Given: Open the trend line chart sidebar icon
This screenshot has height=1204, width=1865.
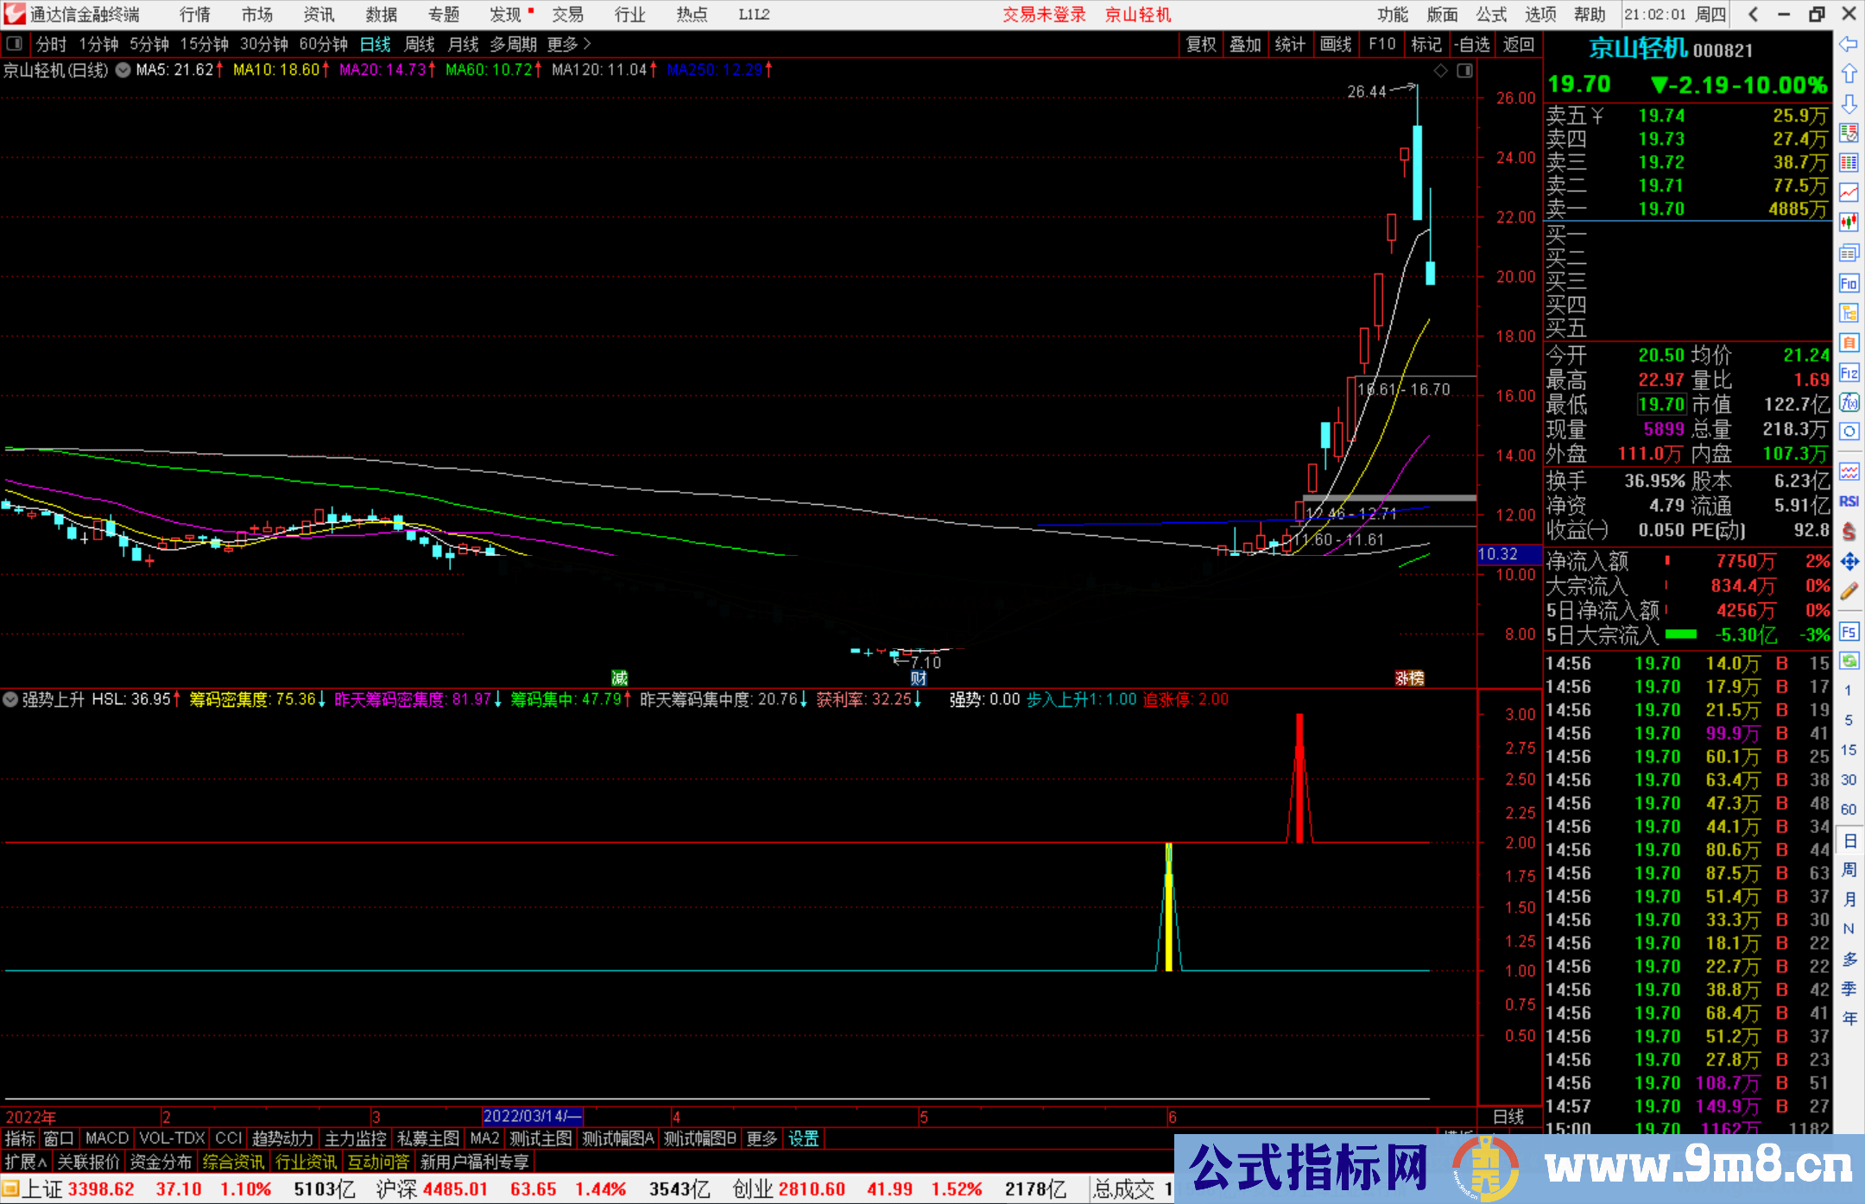Looking at the screenshot, I should (x=1849, y=192).
